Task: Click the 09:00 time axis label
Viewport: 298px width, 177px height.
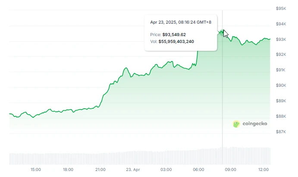Action: (x=231, y=169)
